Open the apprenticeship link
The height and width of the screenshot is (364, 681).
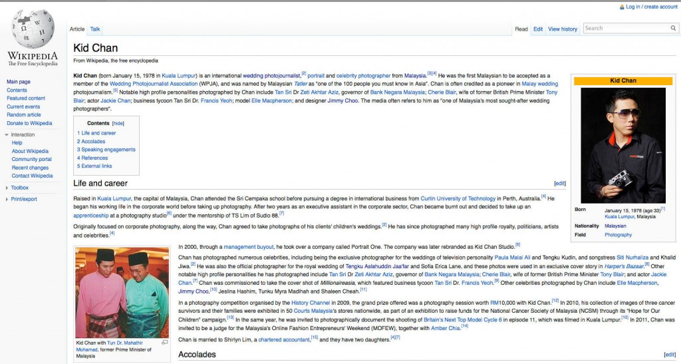click(x=90, y=216)
